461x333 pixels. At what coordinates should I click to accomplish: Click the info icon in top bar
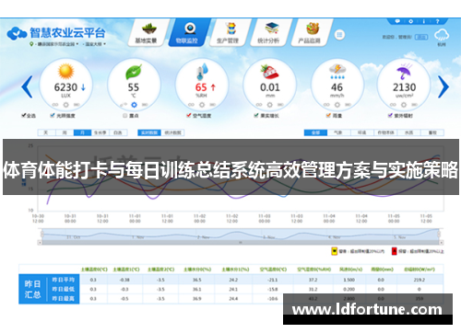pyautogui.click(x=424, y=21)
